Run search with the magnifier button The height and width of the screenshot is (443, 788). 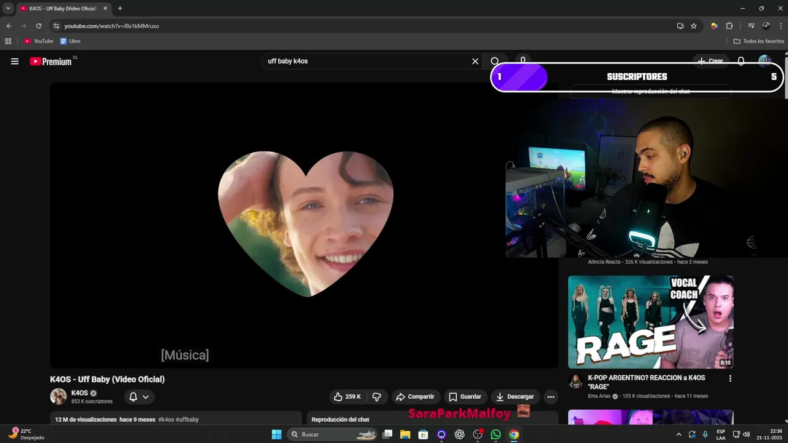coord(495,62)
